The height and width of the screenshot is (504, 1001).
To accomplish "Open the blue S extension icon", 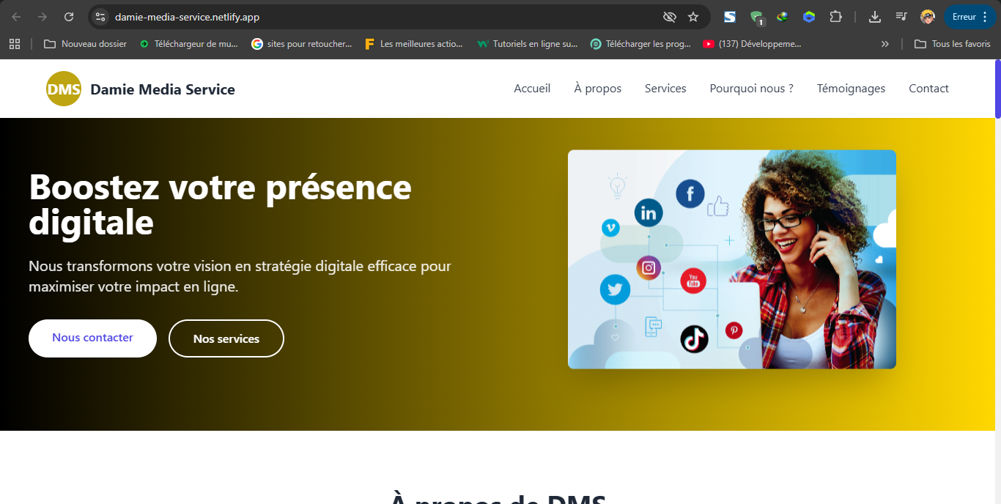I will (730, 17).
